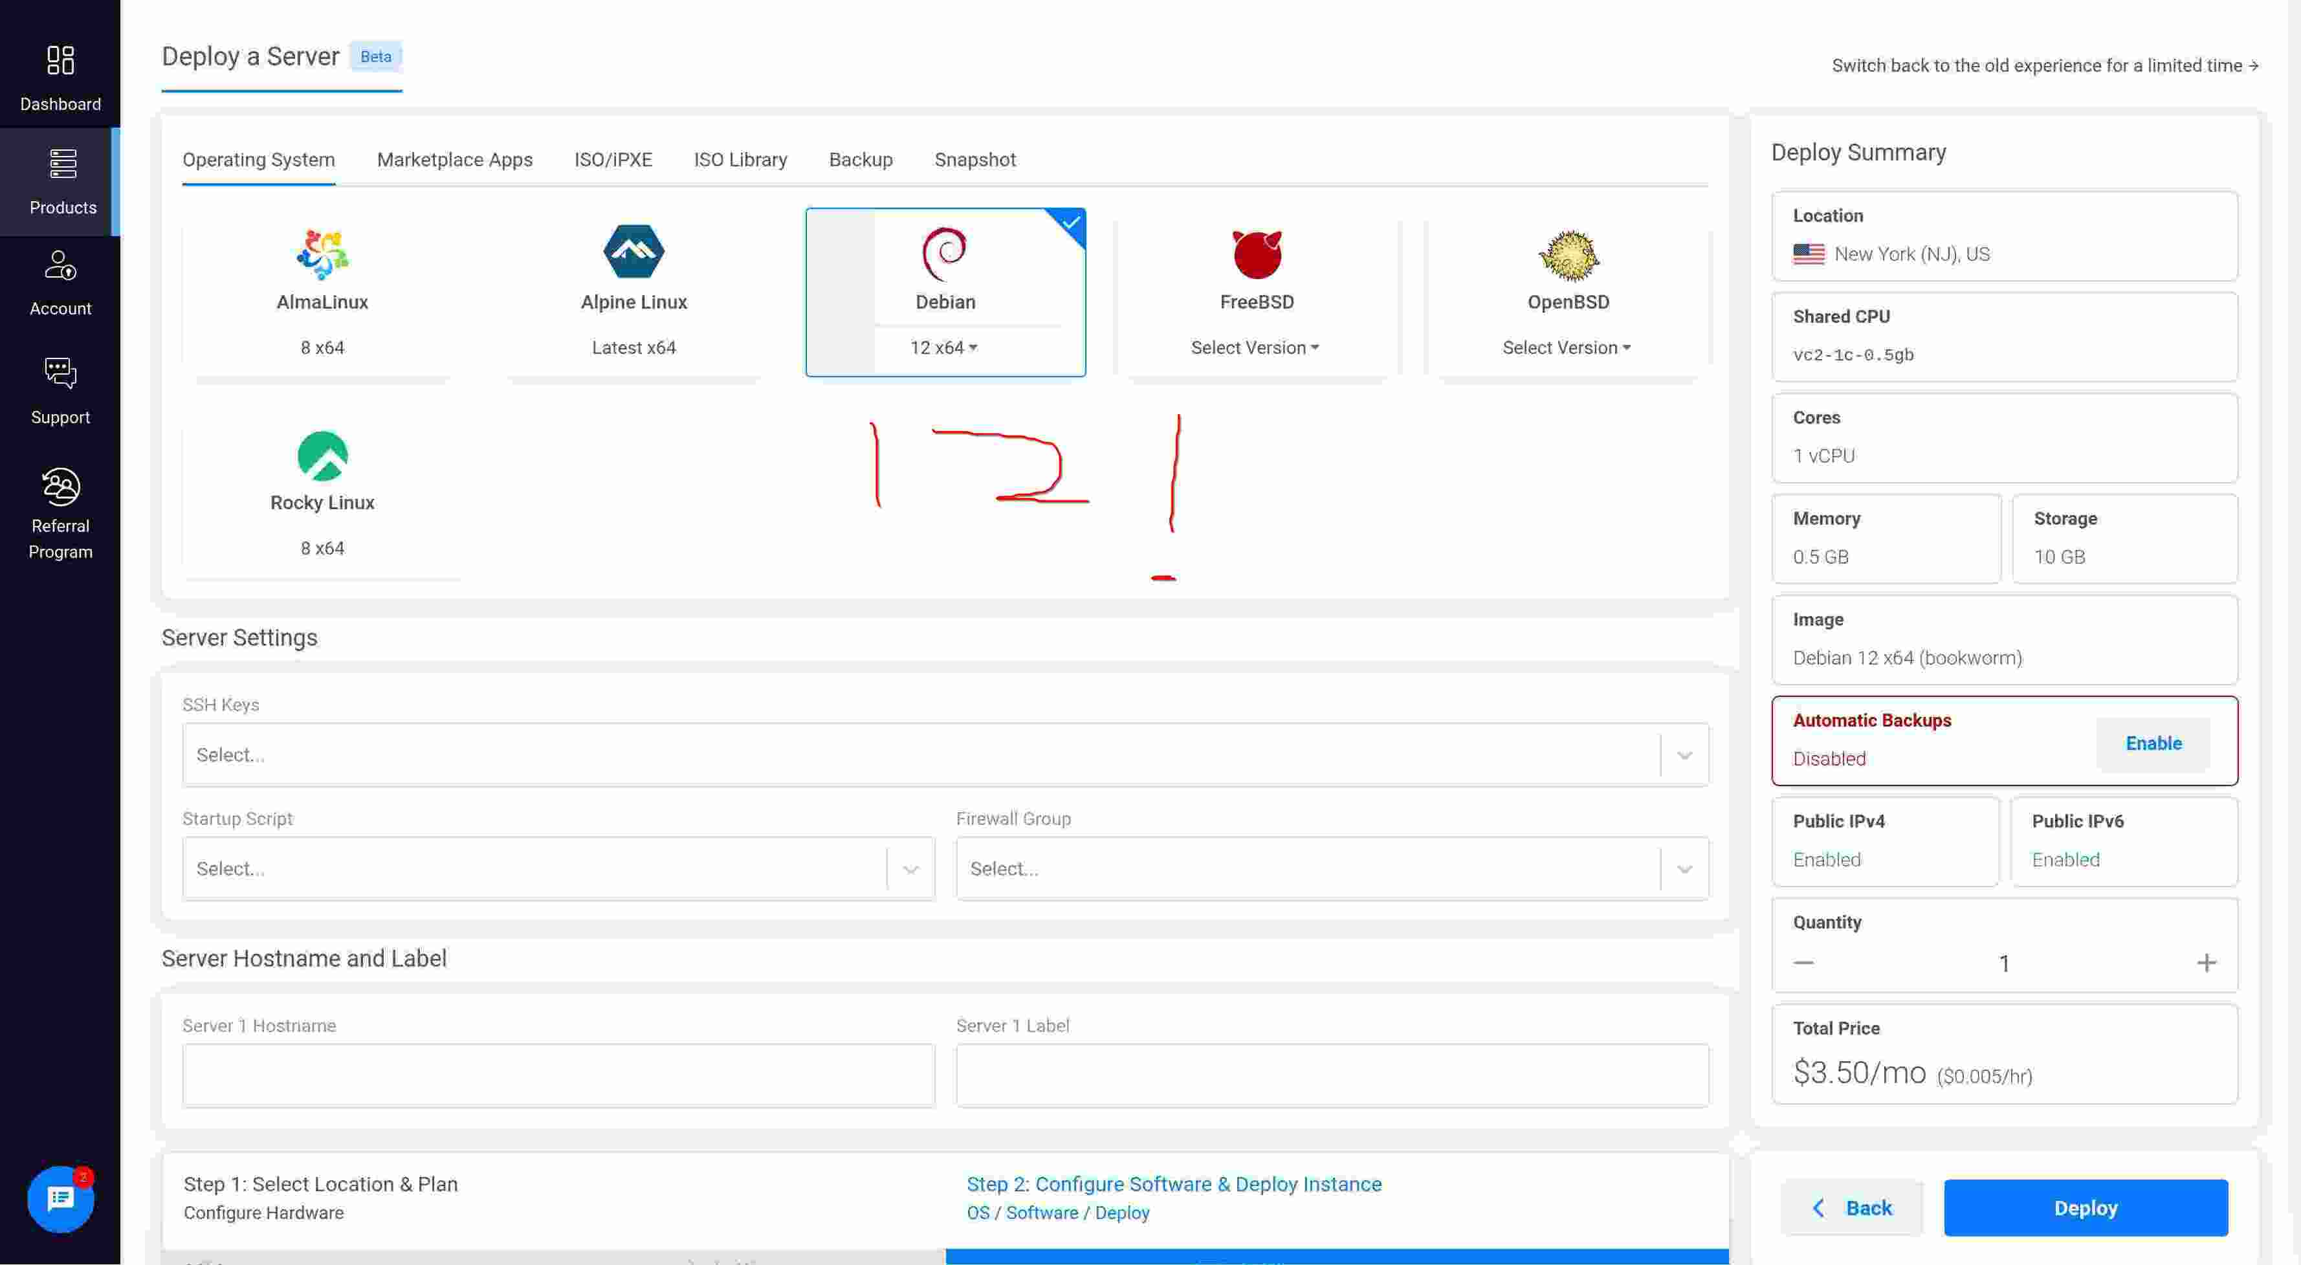Image resolution: width=2301 pixels, height=1265 pixels.
Task: Select the AlmaLinux logo
Action: [x=322, y=254]
